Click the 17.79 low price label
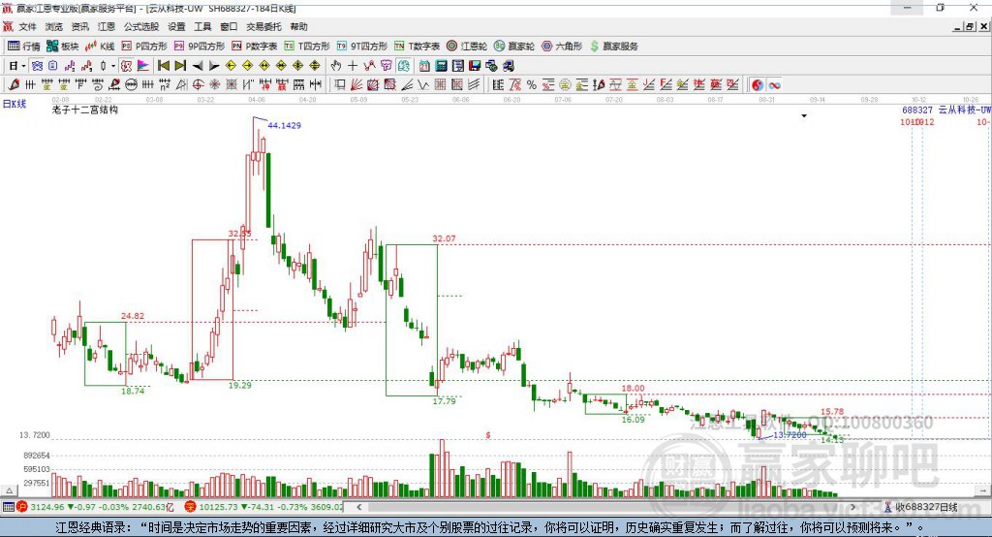Image resolution: width=992 pixels, height=537 pixels. coord(444,401)
